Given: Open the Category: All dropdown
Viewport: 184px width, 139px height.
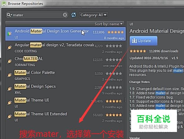Looking at the screenshot, I should (93, 15).
